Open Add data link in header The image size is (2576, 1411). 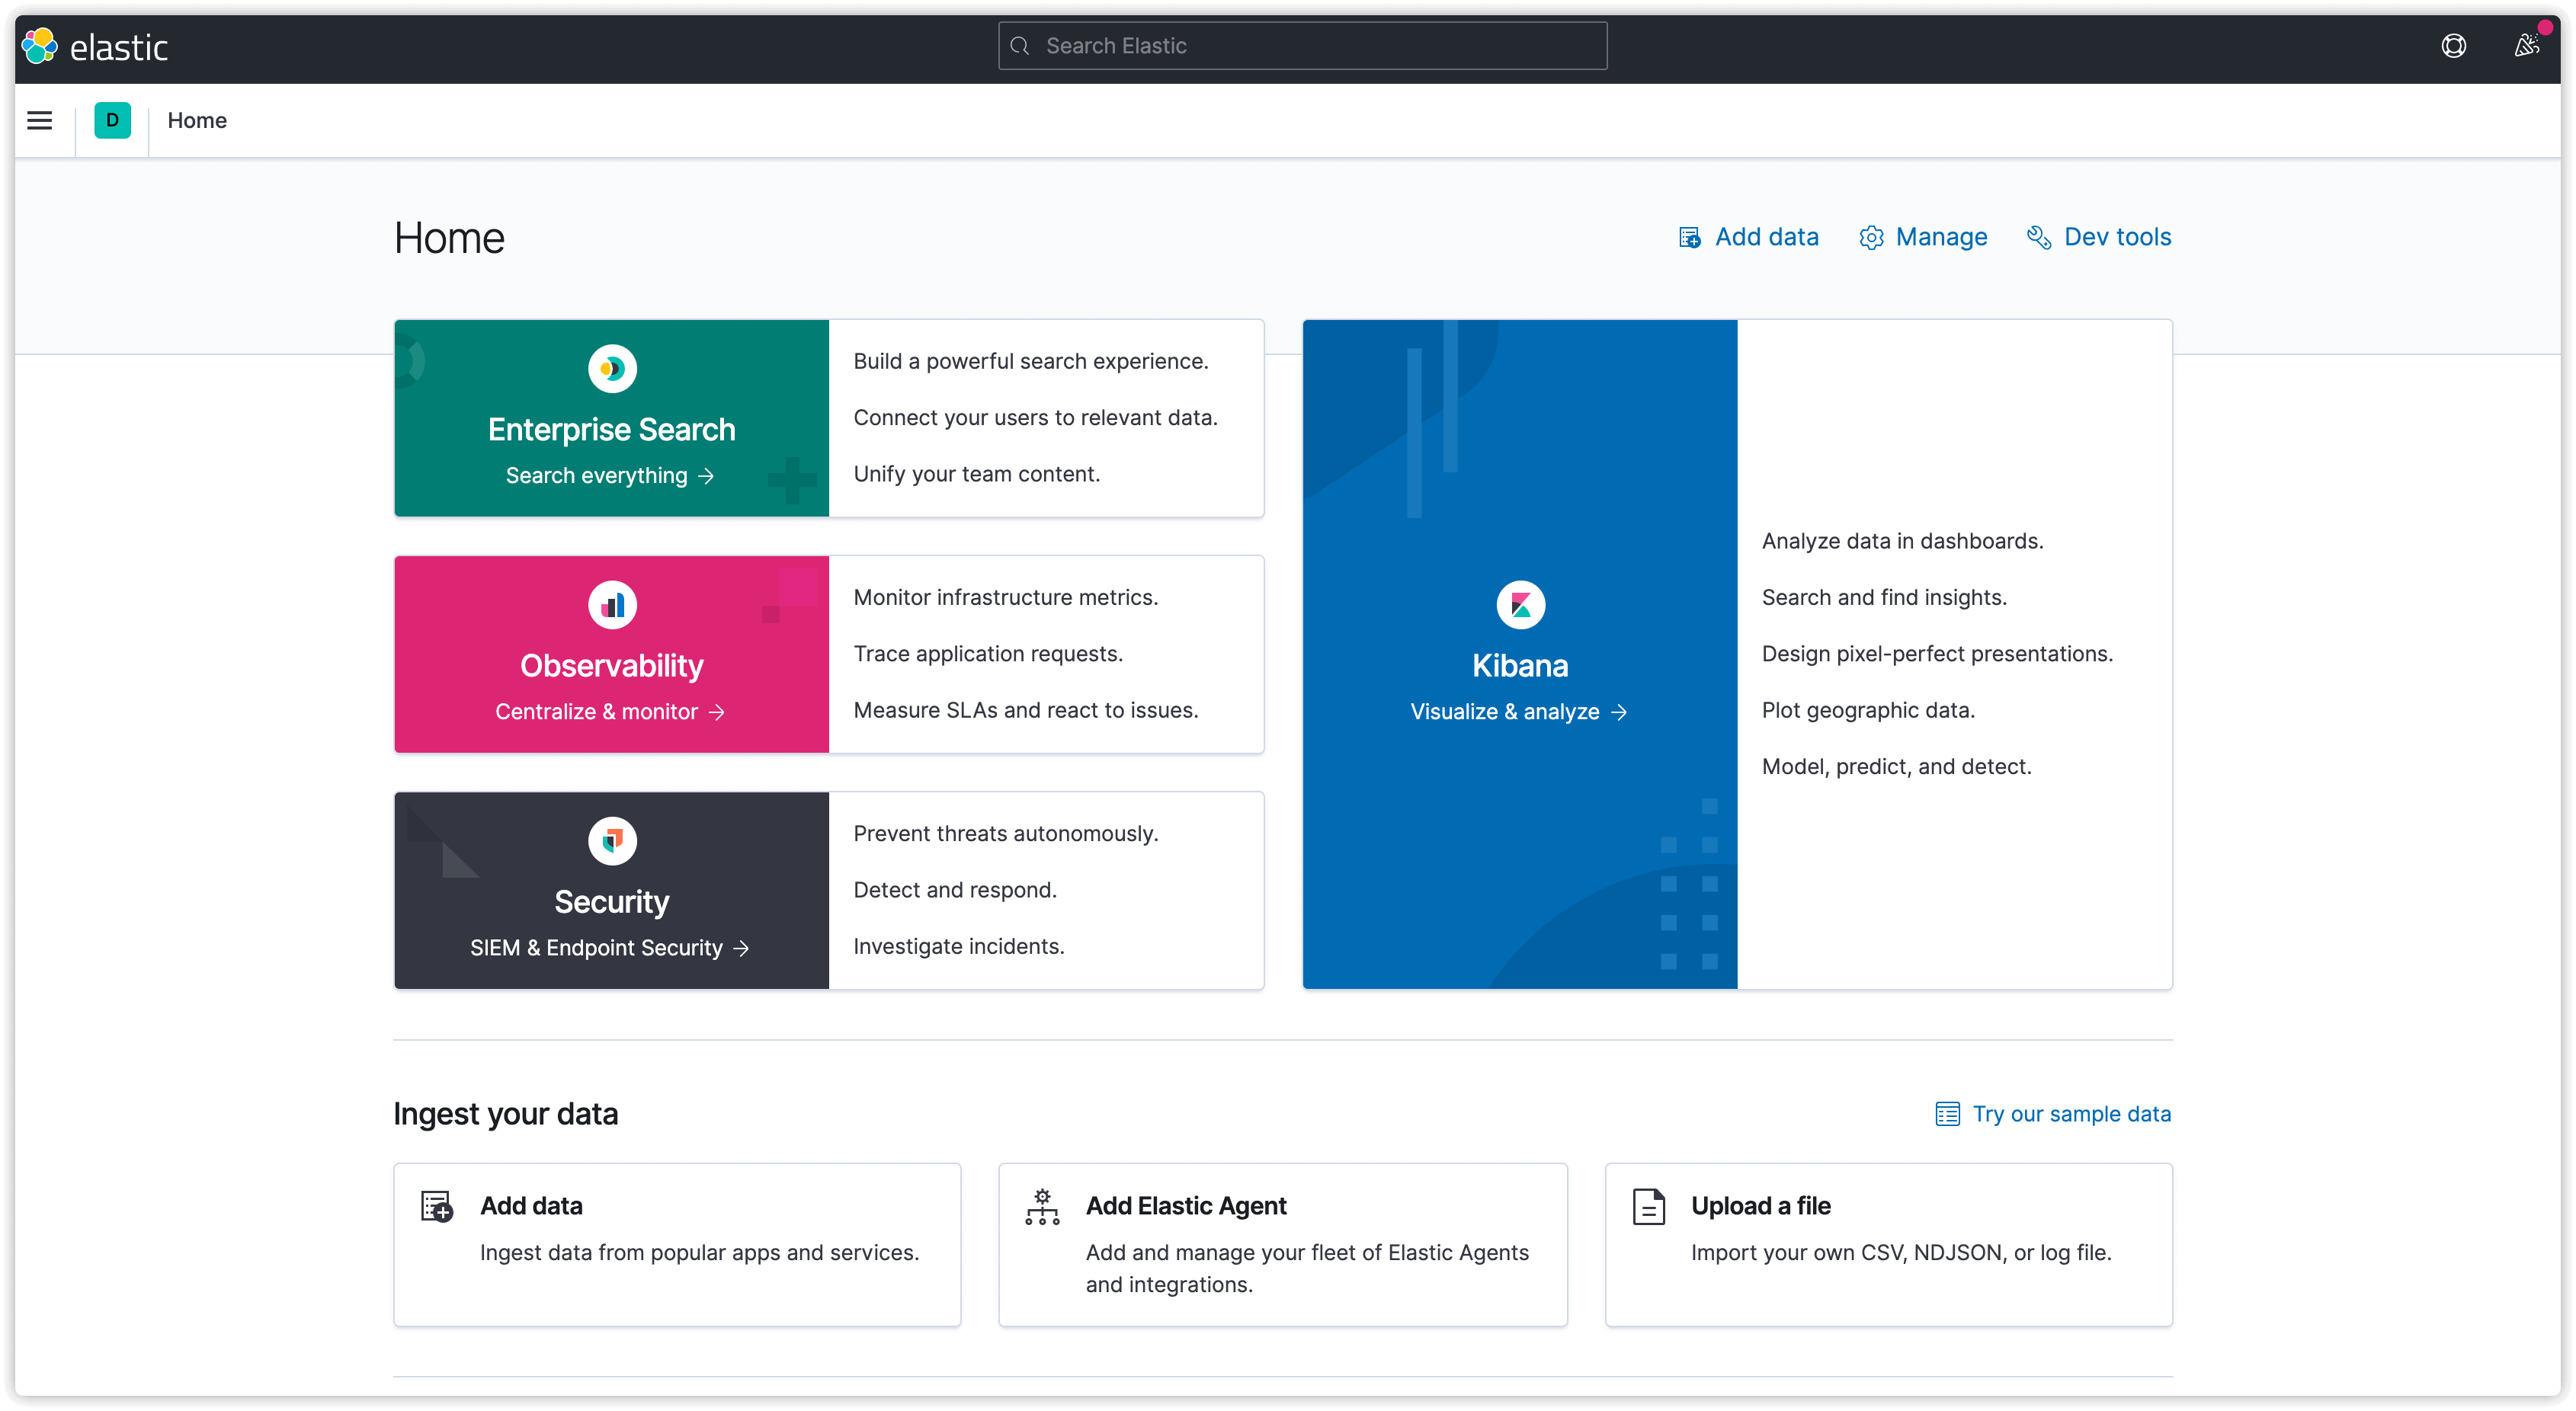[x=1748, y=237]
